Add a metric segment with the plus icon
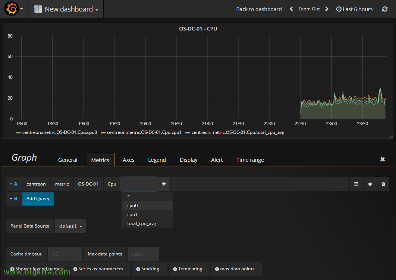 [164, 184]
